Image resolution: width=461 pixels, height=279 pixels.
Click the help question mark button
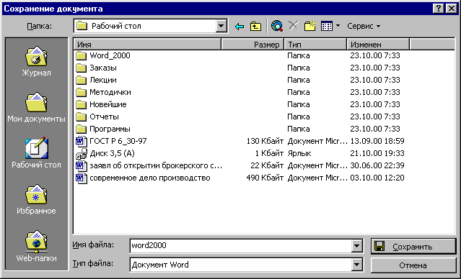[x=438, y=9]
